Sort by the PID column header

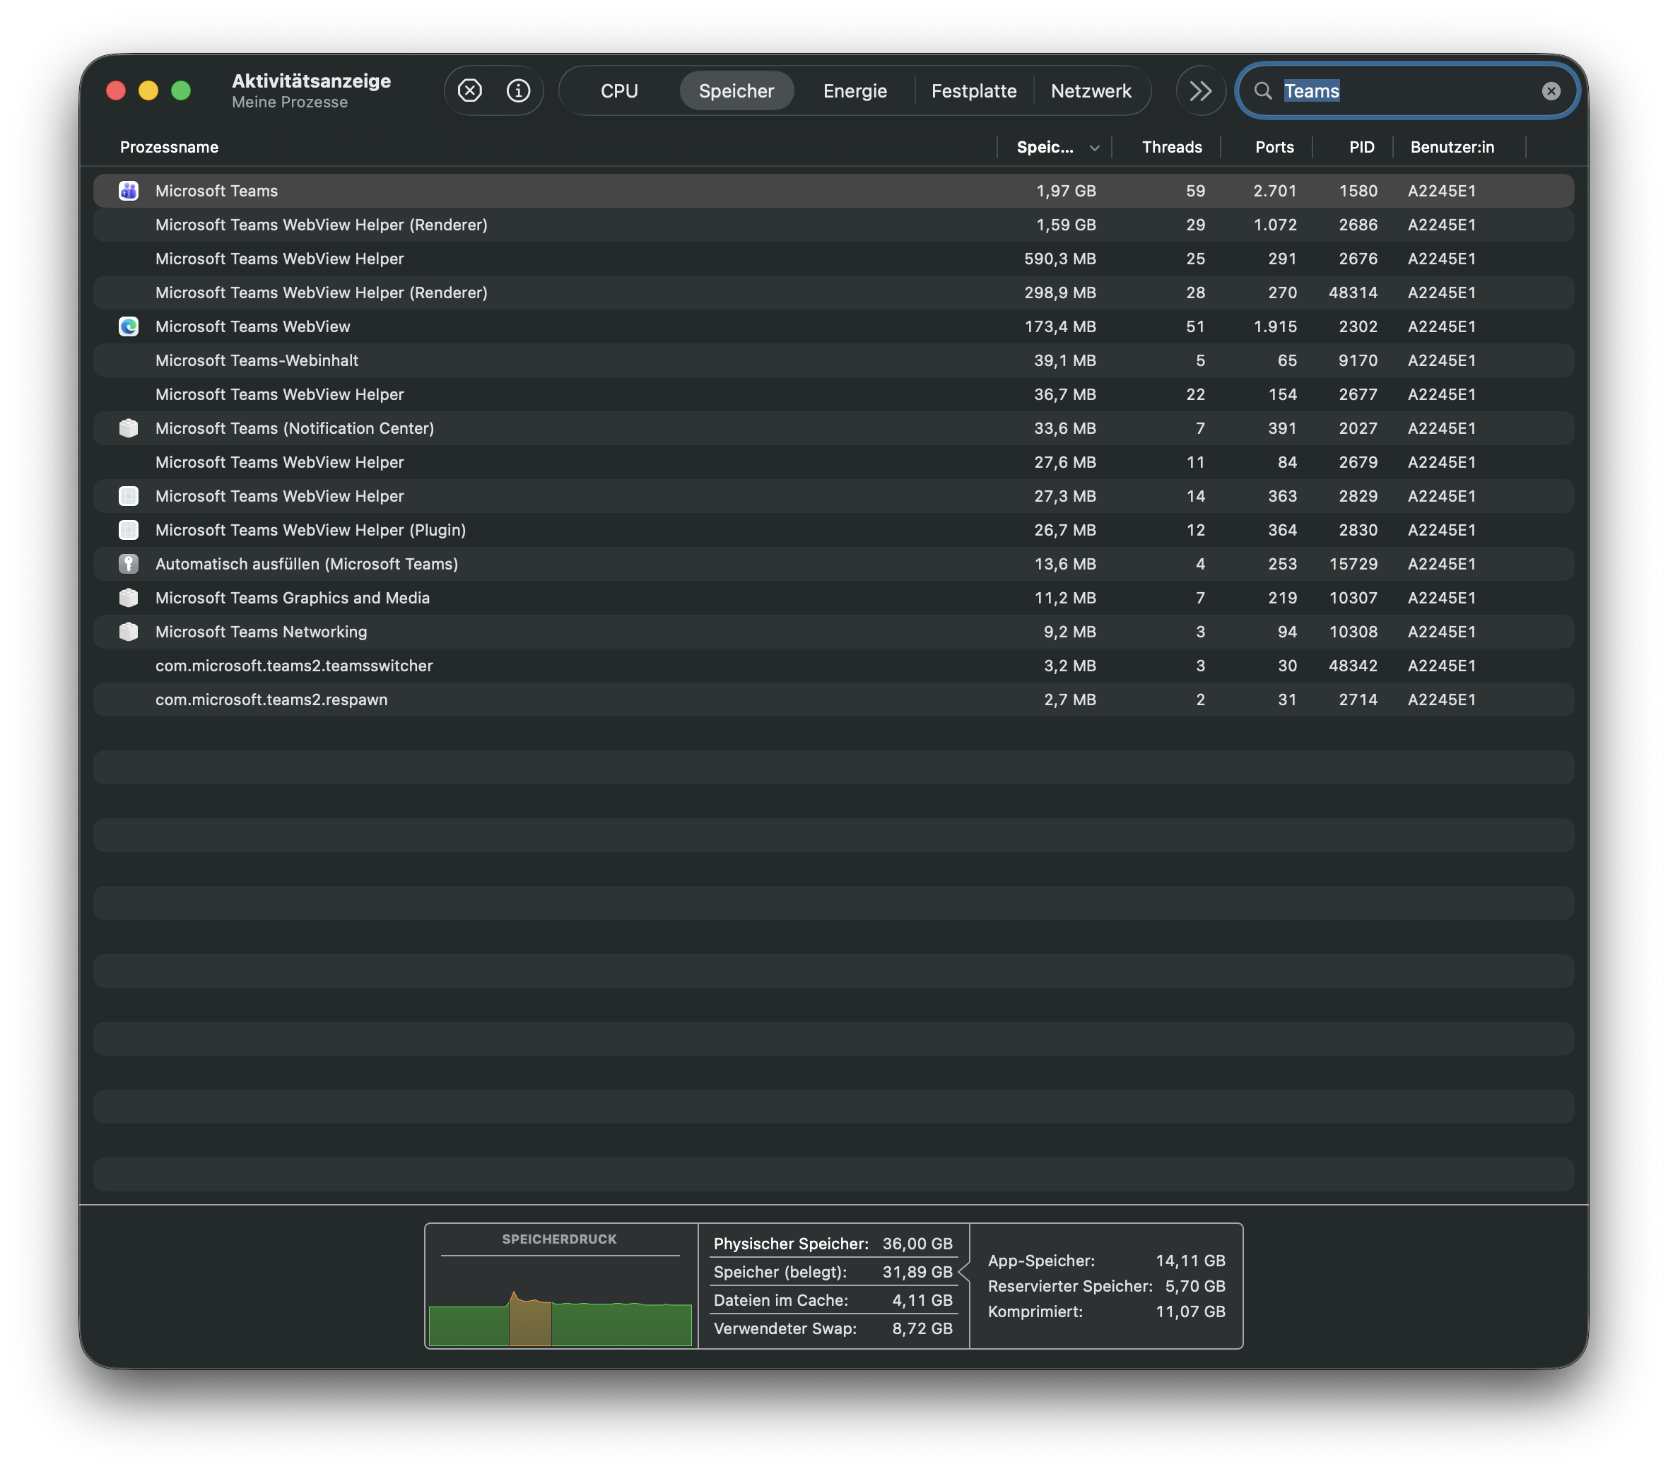click(1361, 147)
